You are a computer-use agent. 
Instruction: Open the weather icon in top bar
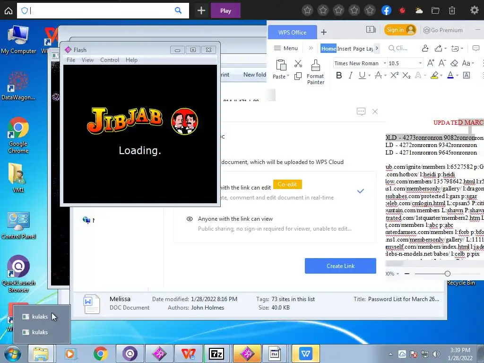(x=419, y=10)
